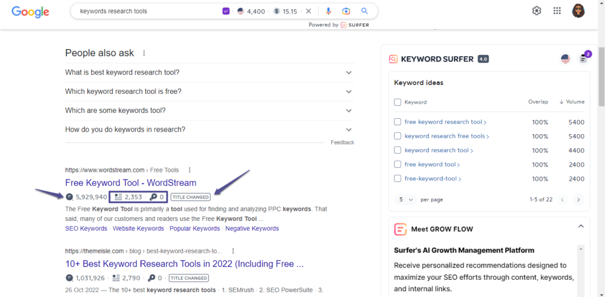
Task: Click the dollar CPC icon in search bar
Action: click(x=277, y=11)
